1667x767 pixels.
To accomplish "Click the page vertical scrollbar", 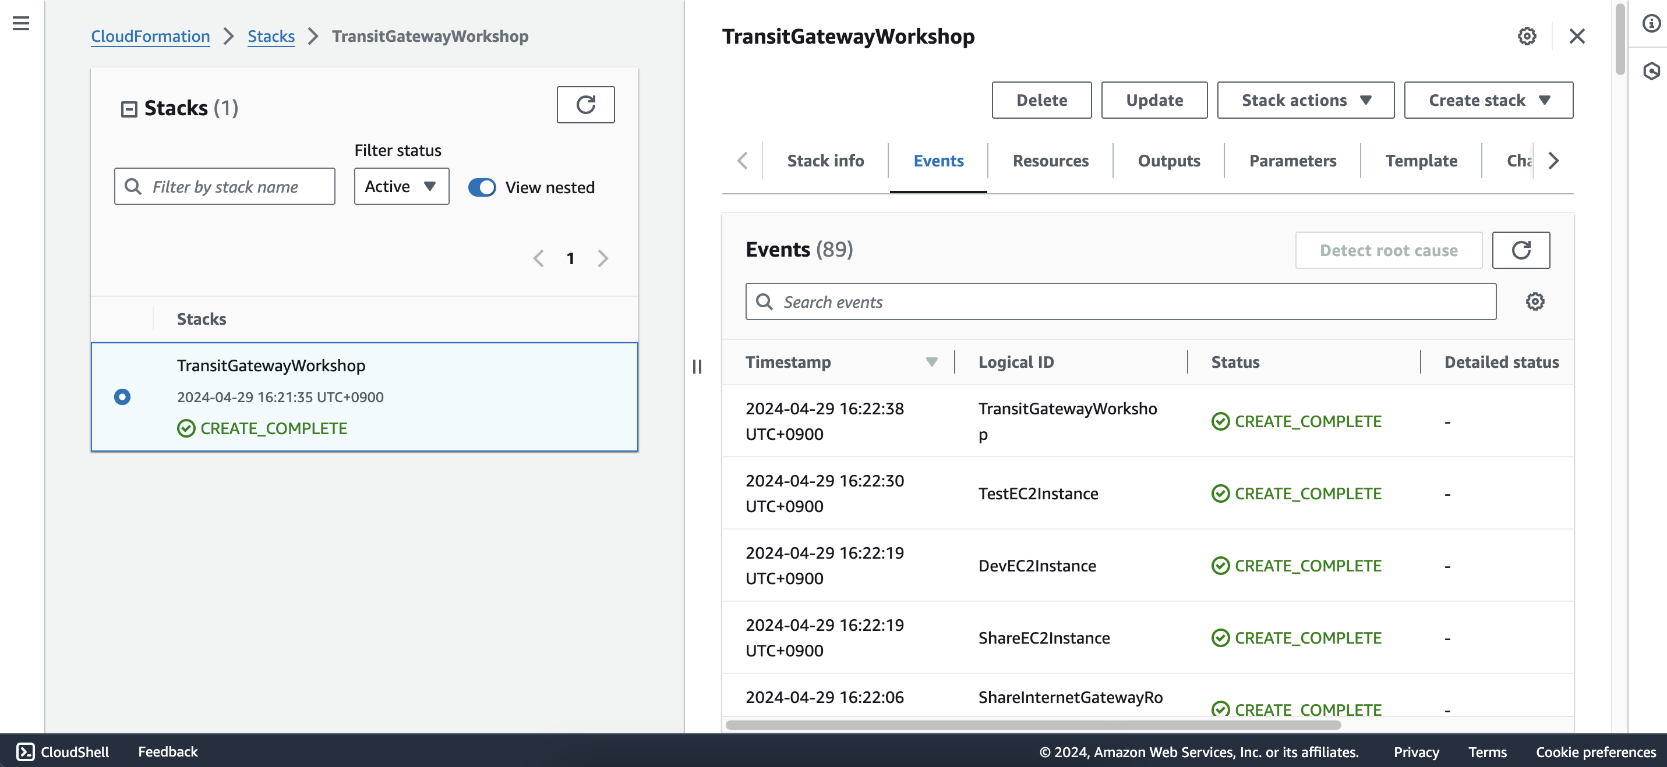I will pos(1619,39).
